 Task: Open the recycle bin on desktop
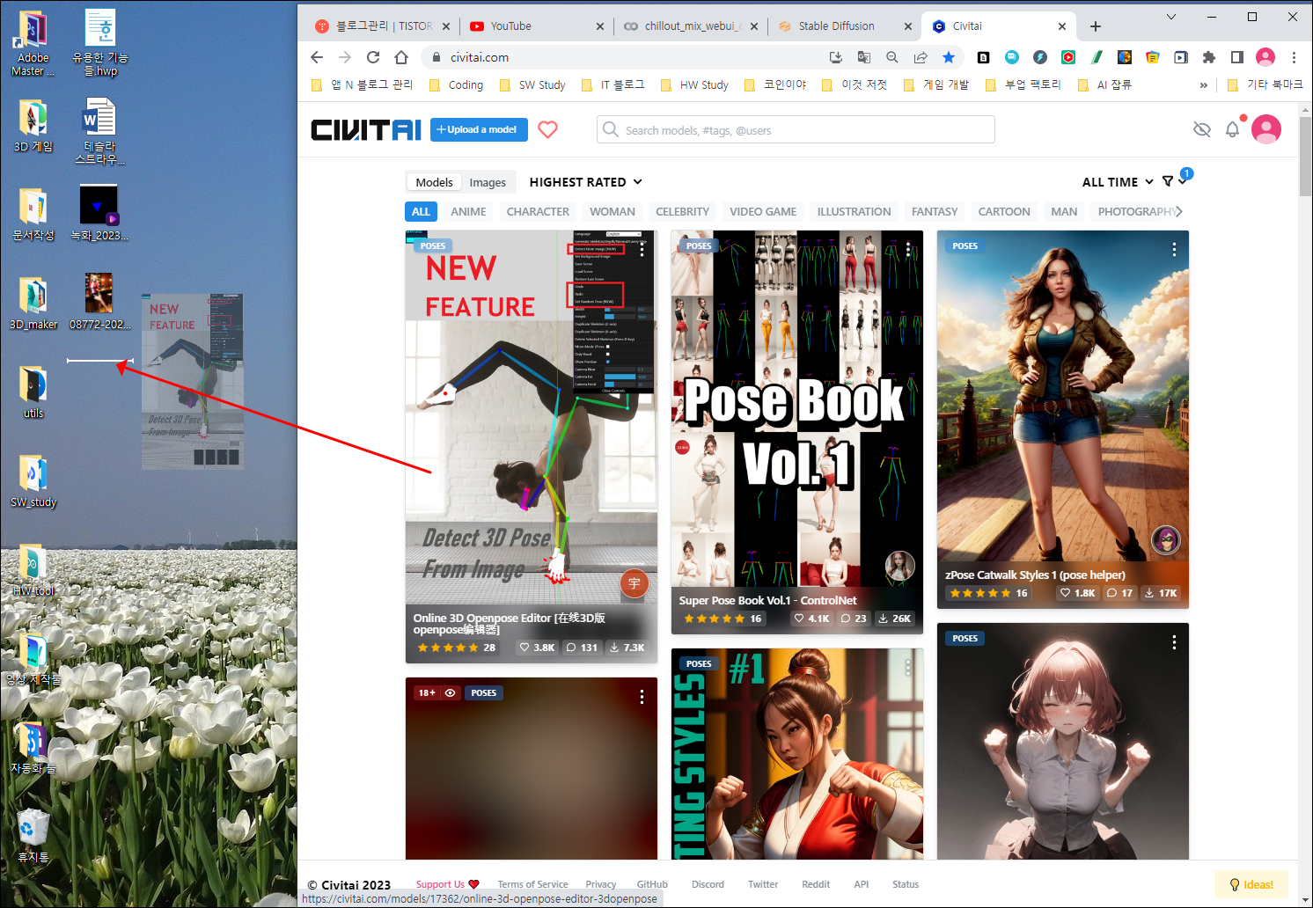(33, 835)
